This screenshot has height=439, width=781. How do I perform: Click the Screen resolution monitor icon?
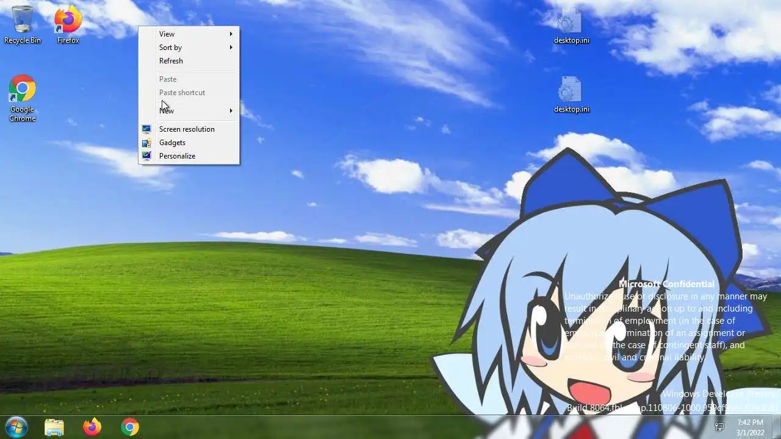pyautogui.click(x=146, y=129)
